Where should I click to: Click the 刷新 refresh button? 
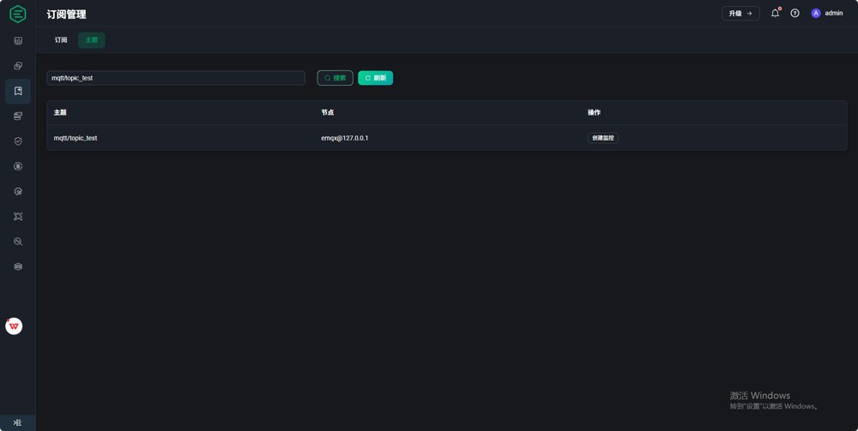pyautogui.click(x=376, y=78)
